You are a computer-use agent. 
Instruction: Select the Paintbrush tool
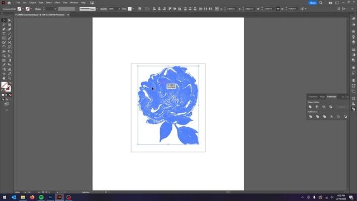9,38
